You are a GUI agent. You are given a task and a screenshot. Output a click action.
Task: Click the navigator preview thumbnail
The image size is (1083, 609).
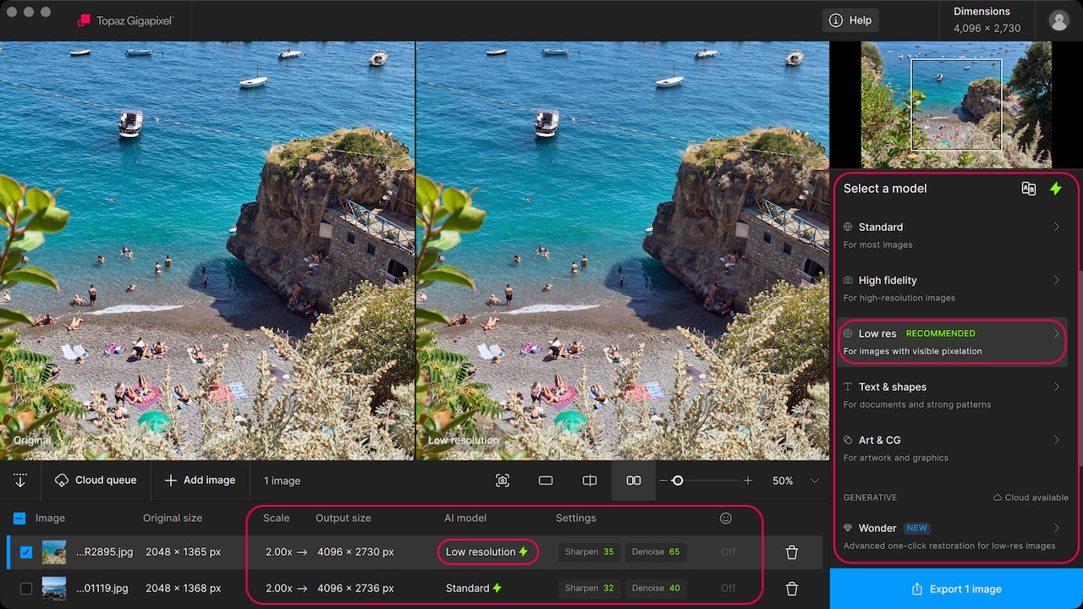[x=956, y=105]
